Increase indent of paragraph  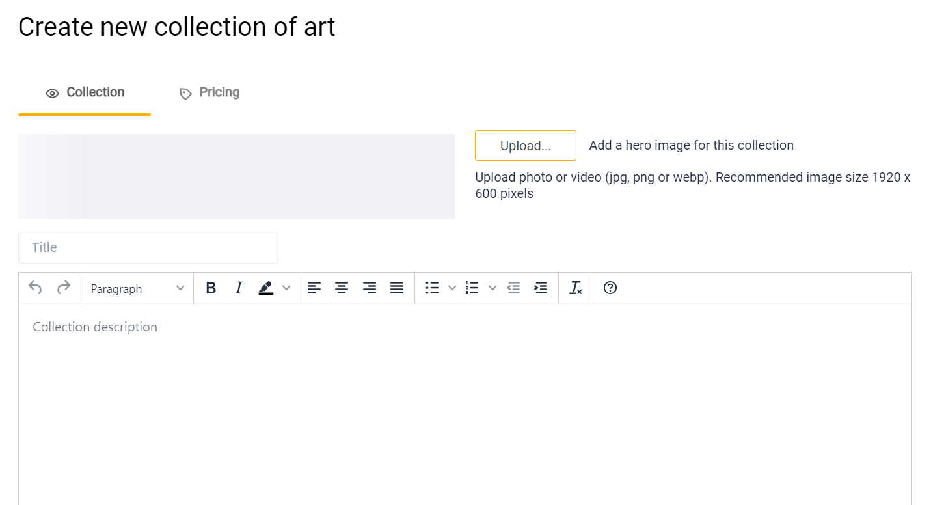[541, 288]
